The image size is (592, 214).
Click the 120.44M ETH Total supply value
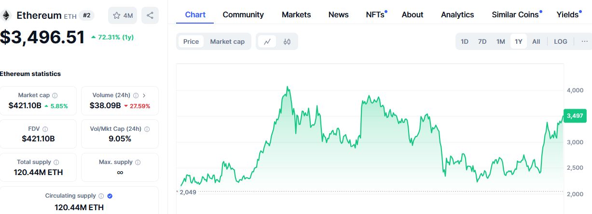38,172
